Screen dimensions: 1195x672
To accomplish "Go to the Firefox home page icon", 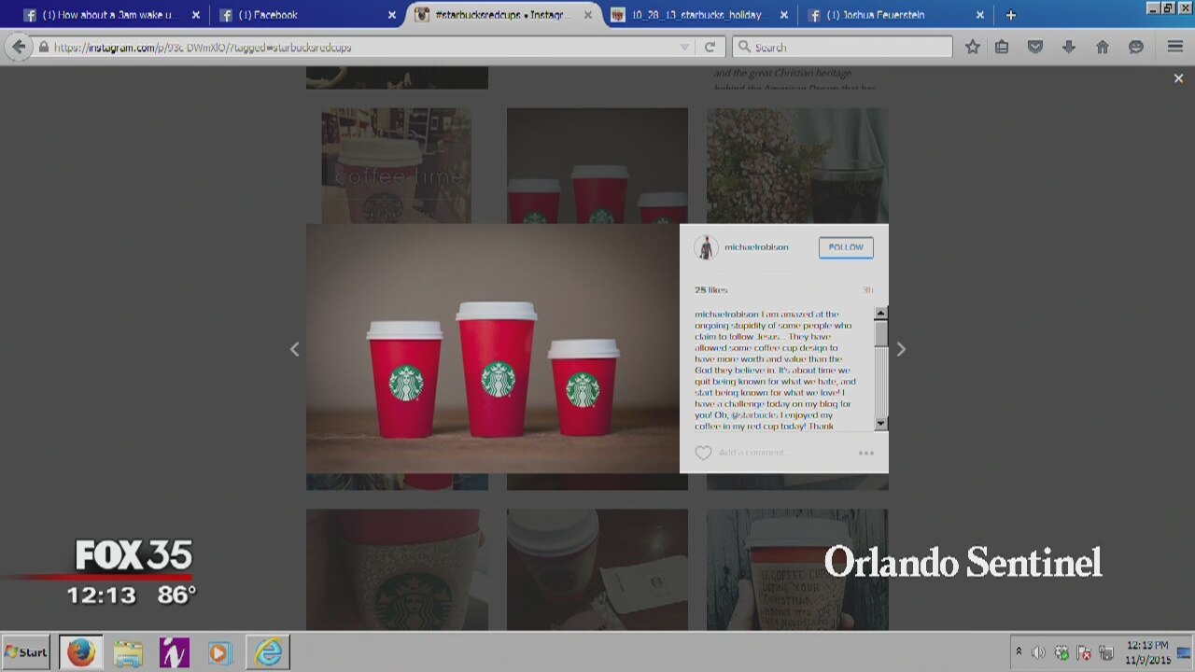I will 1102,47.
